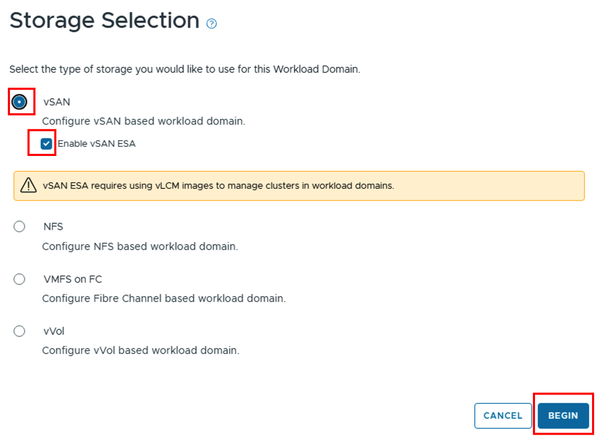Viewport: 602px width, 438px height.
Task: Click the BEGIN button
Action: 564,415
